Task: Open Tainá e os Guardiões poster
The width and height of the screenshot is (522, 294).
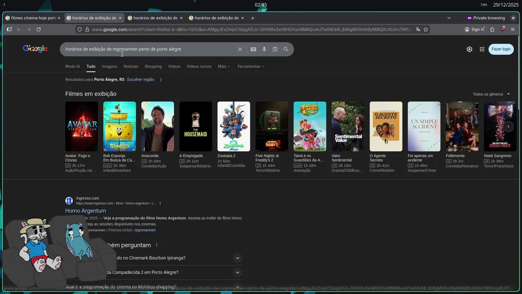Action: (310, 127)
